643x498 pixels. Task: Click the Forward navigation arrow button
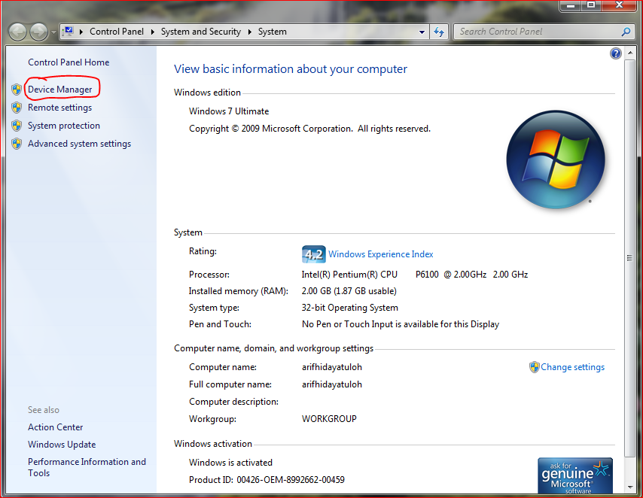[x=39, y=32]
